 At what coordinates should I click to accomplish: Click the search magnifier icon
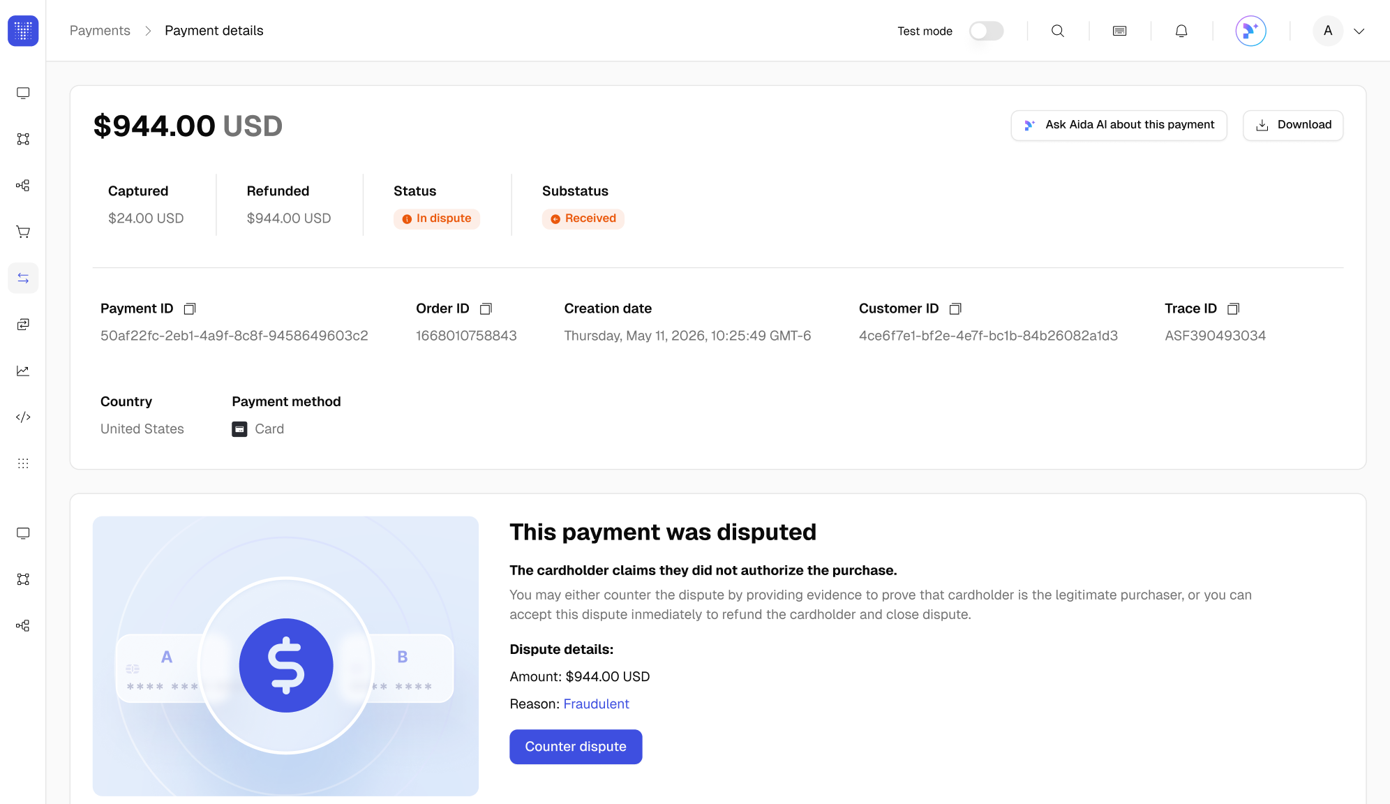[1058, 31]
